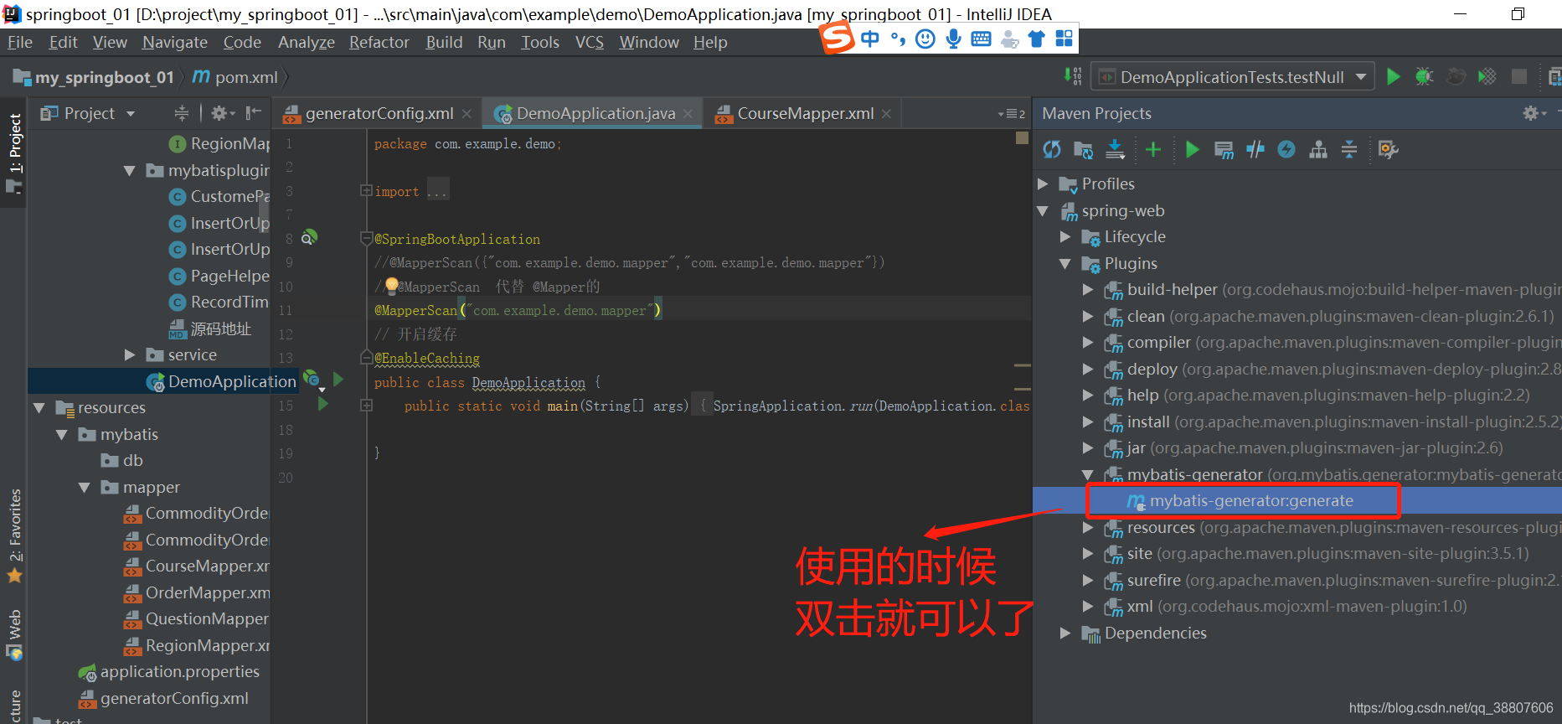Open the Navigate menu
The width and height of the screenshot is (1562, 724).
[175, 42]
